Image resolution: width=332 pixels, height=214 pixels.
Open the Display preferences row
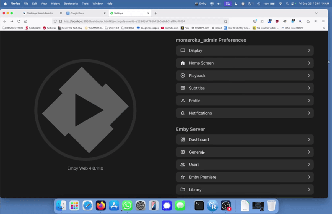pyautogui.click(x=245, y=51)
